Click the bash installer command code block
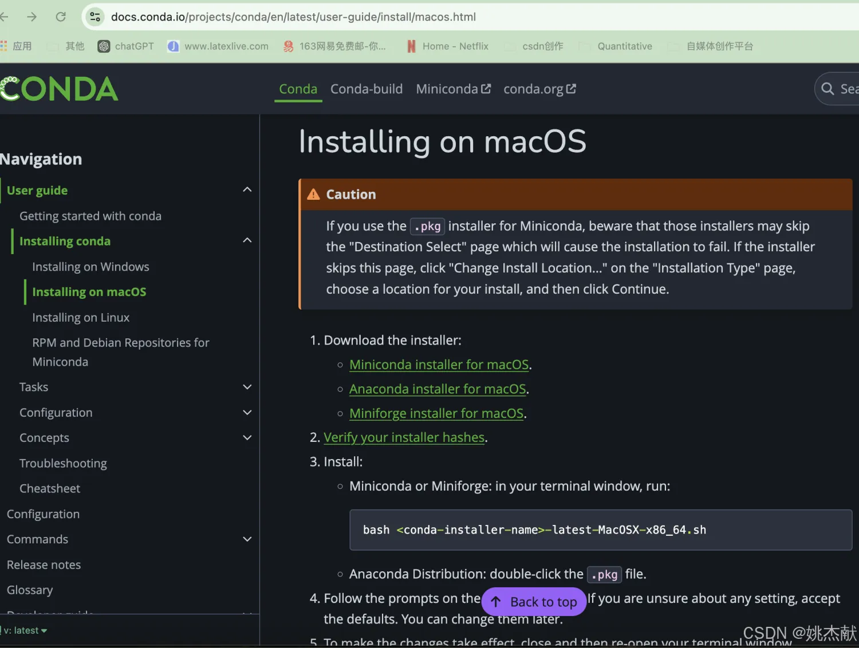 [601, 530]
